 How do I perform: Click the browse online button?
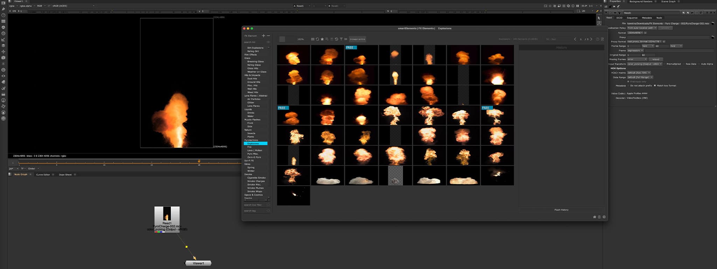[357, 39]
